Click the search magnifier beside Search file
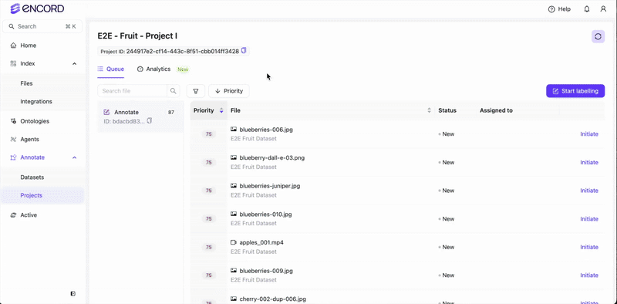Image resolution: width=617 pixels, height=304 pixels. [173, 91]
